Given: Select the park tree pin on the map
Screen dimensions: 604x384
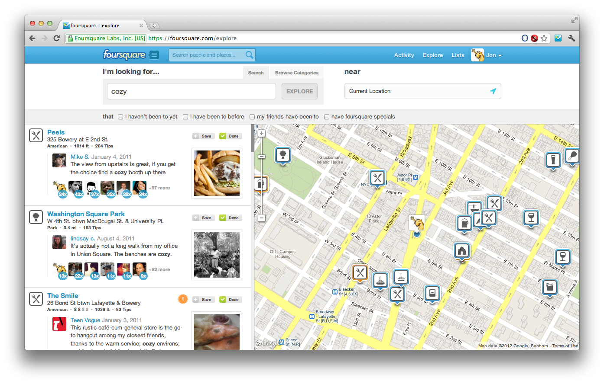Looking at the screenshot, I should point(283,155).
